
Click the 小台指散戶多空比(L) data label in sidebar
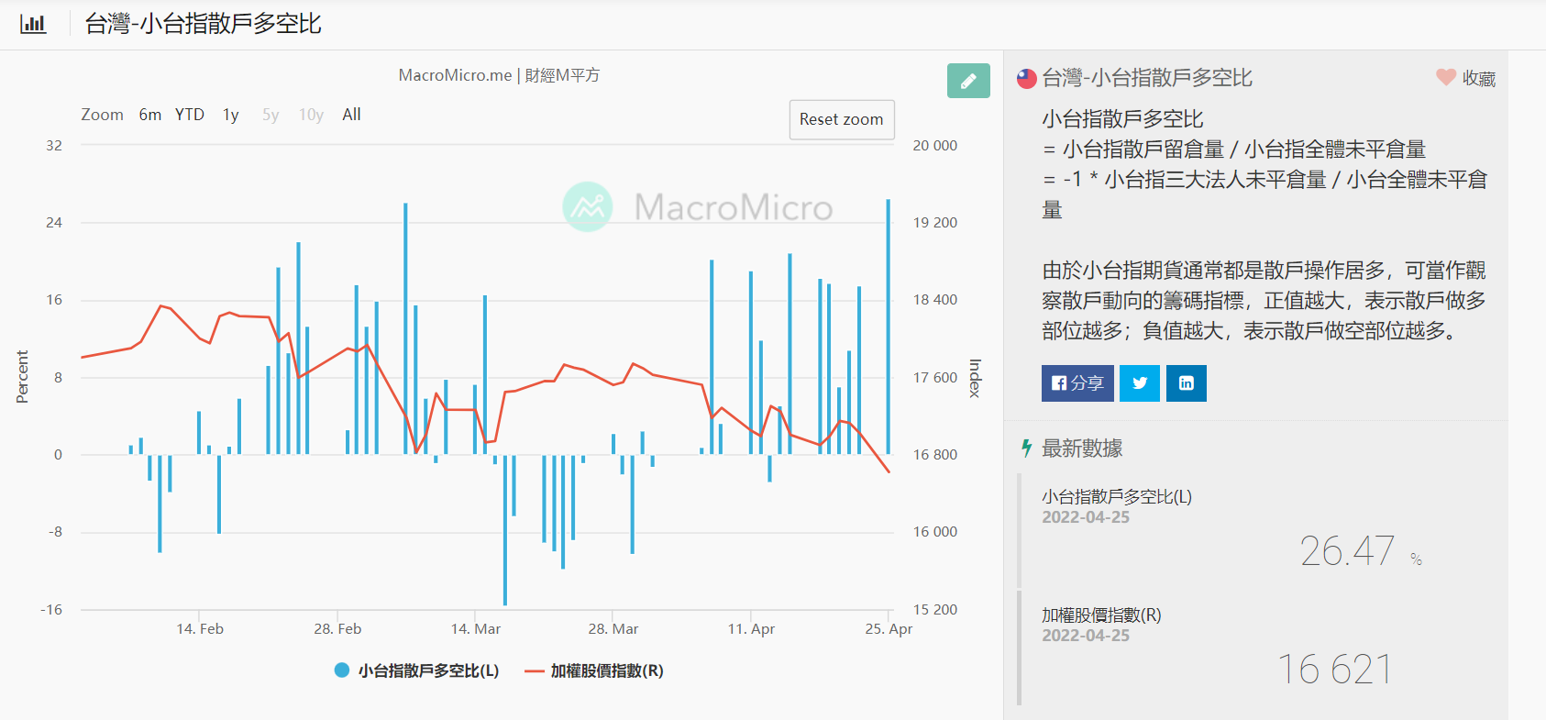point(1117,496)
